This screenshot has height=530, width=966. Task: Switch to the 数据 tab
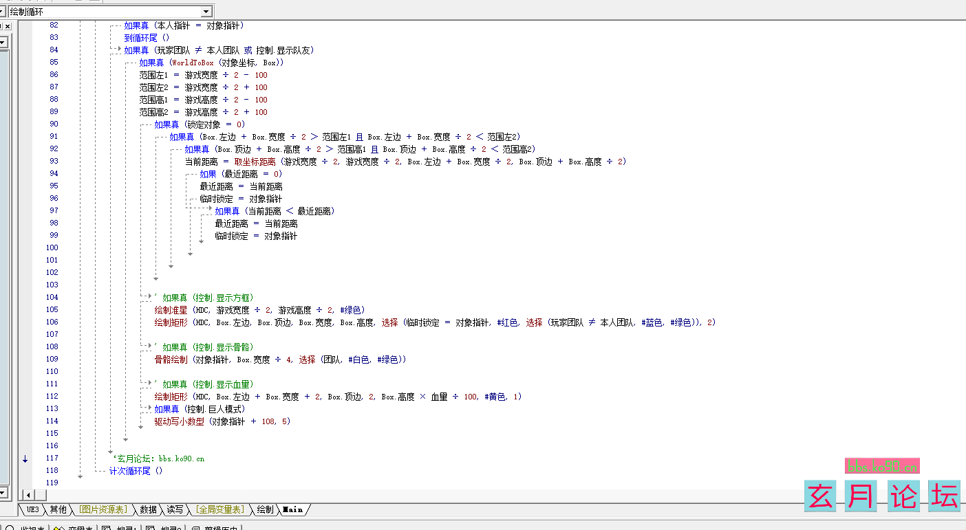[x=148, y=509]
